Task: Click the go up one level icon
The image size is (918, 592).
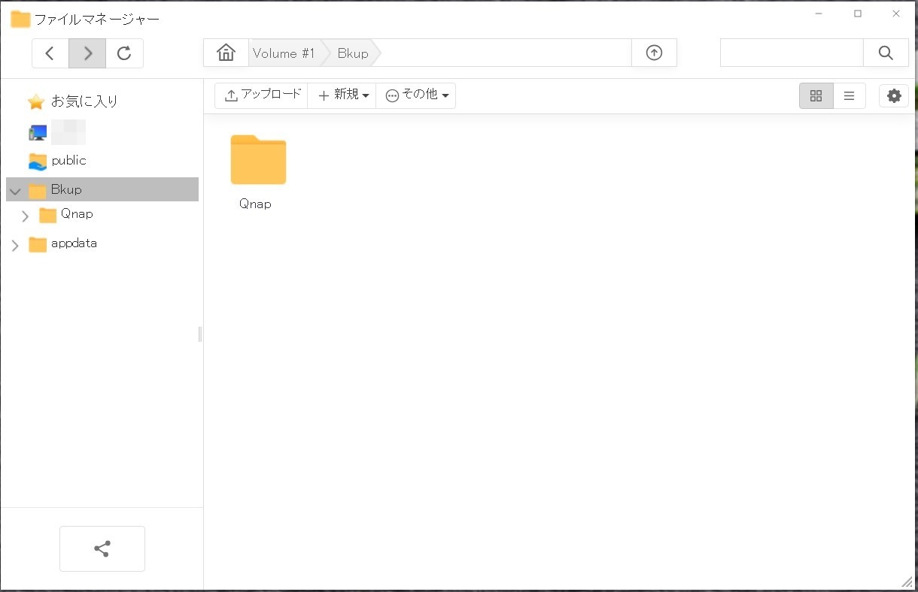Action: click(654, 53)
